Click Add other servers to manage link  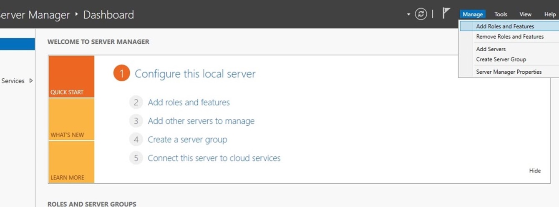201,121
